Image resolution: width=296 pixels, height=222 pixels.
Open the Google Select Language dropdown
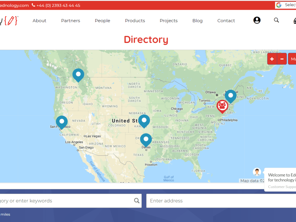click(289, 5)
